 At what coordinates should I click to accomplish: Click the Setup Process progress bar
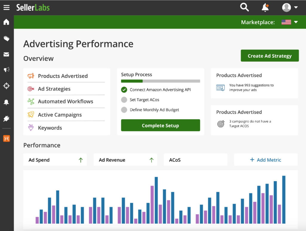point(160,81)
